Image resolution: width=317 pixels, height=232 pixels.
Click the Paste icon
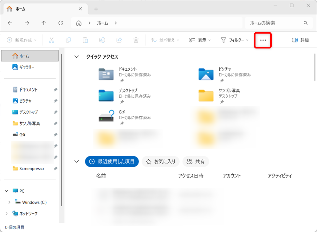click(x=85, y=40)
